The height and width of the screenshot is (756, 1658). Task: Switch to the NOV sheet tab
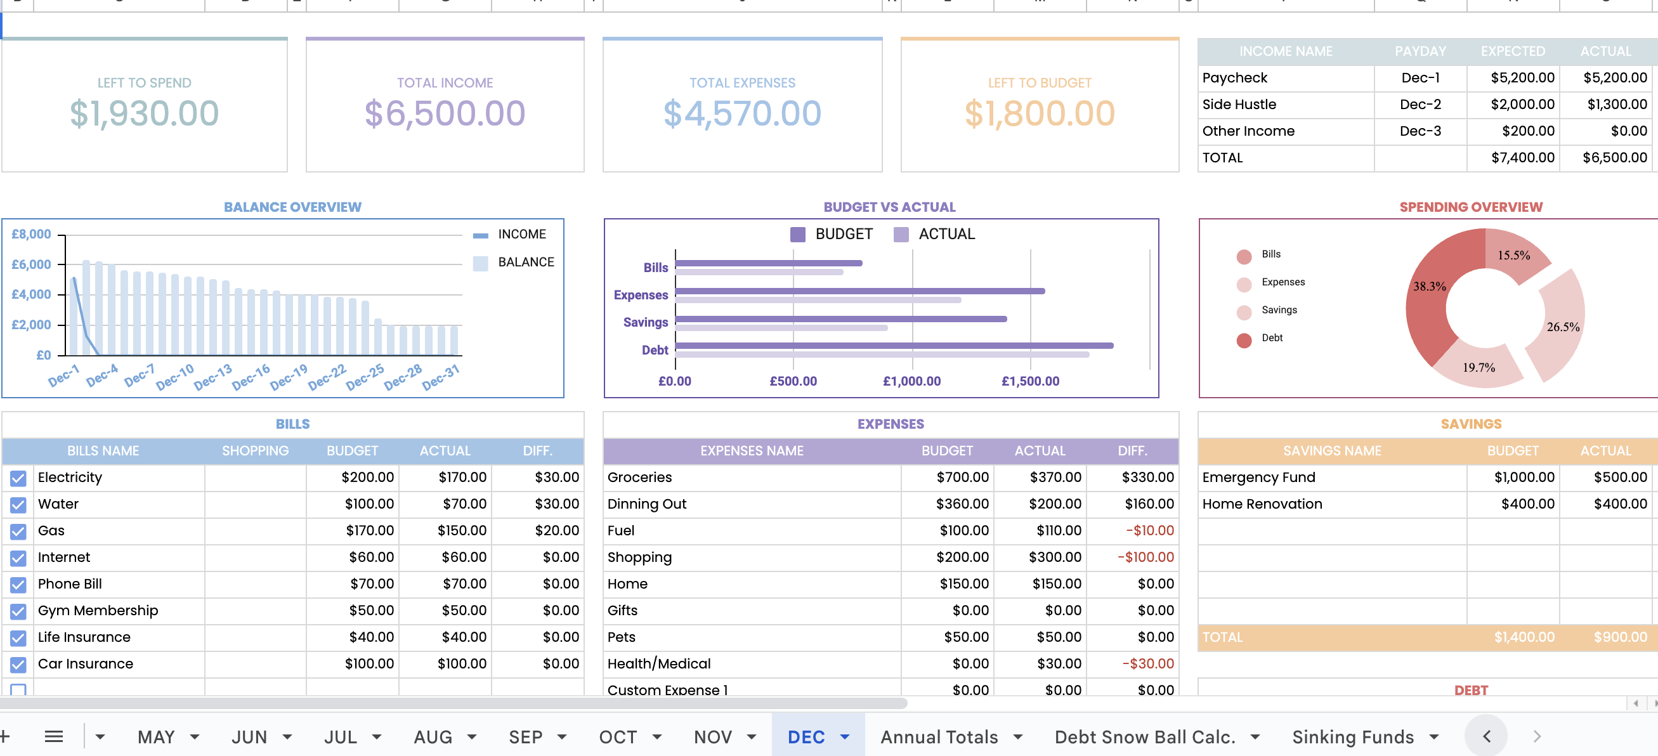712,736
